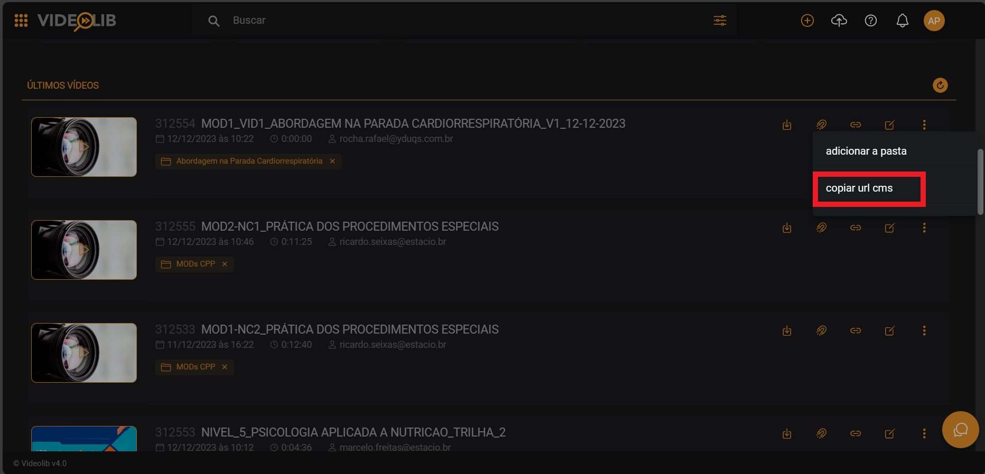Click attachment clip icon for video 312553
Screen dimensions: 985x474
click(821, 433)
